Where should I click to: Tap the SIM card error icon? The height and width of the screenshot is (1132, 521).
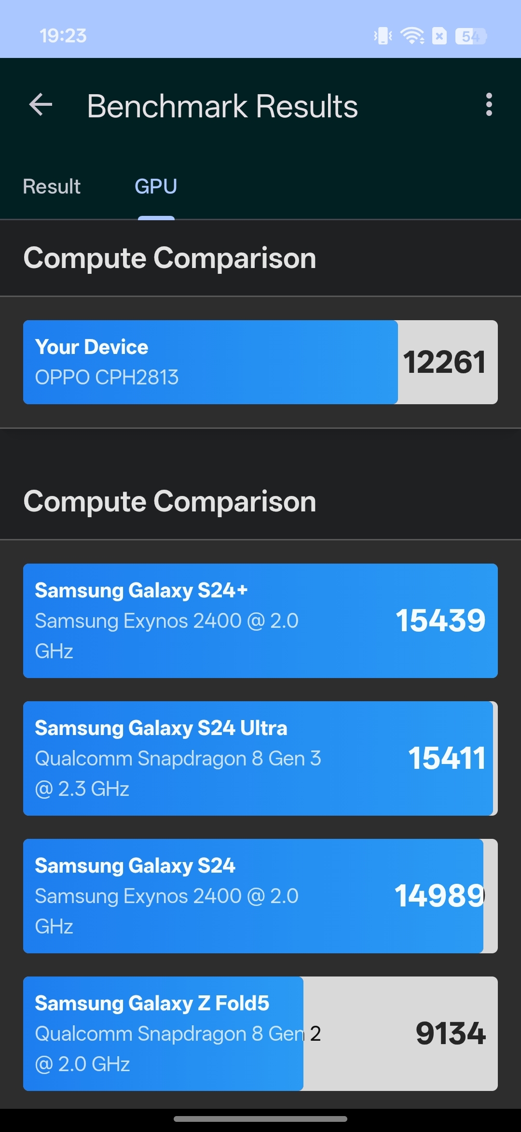tap(439, 36)
